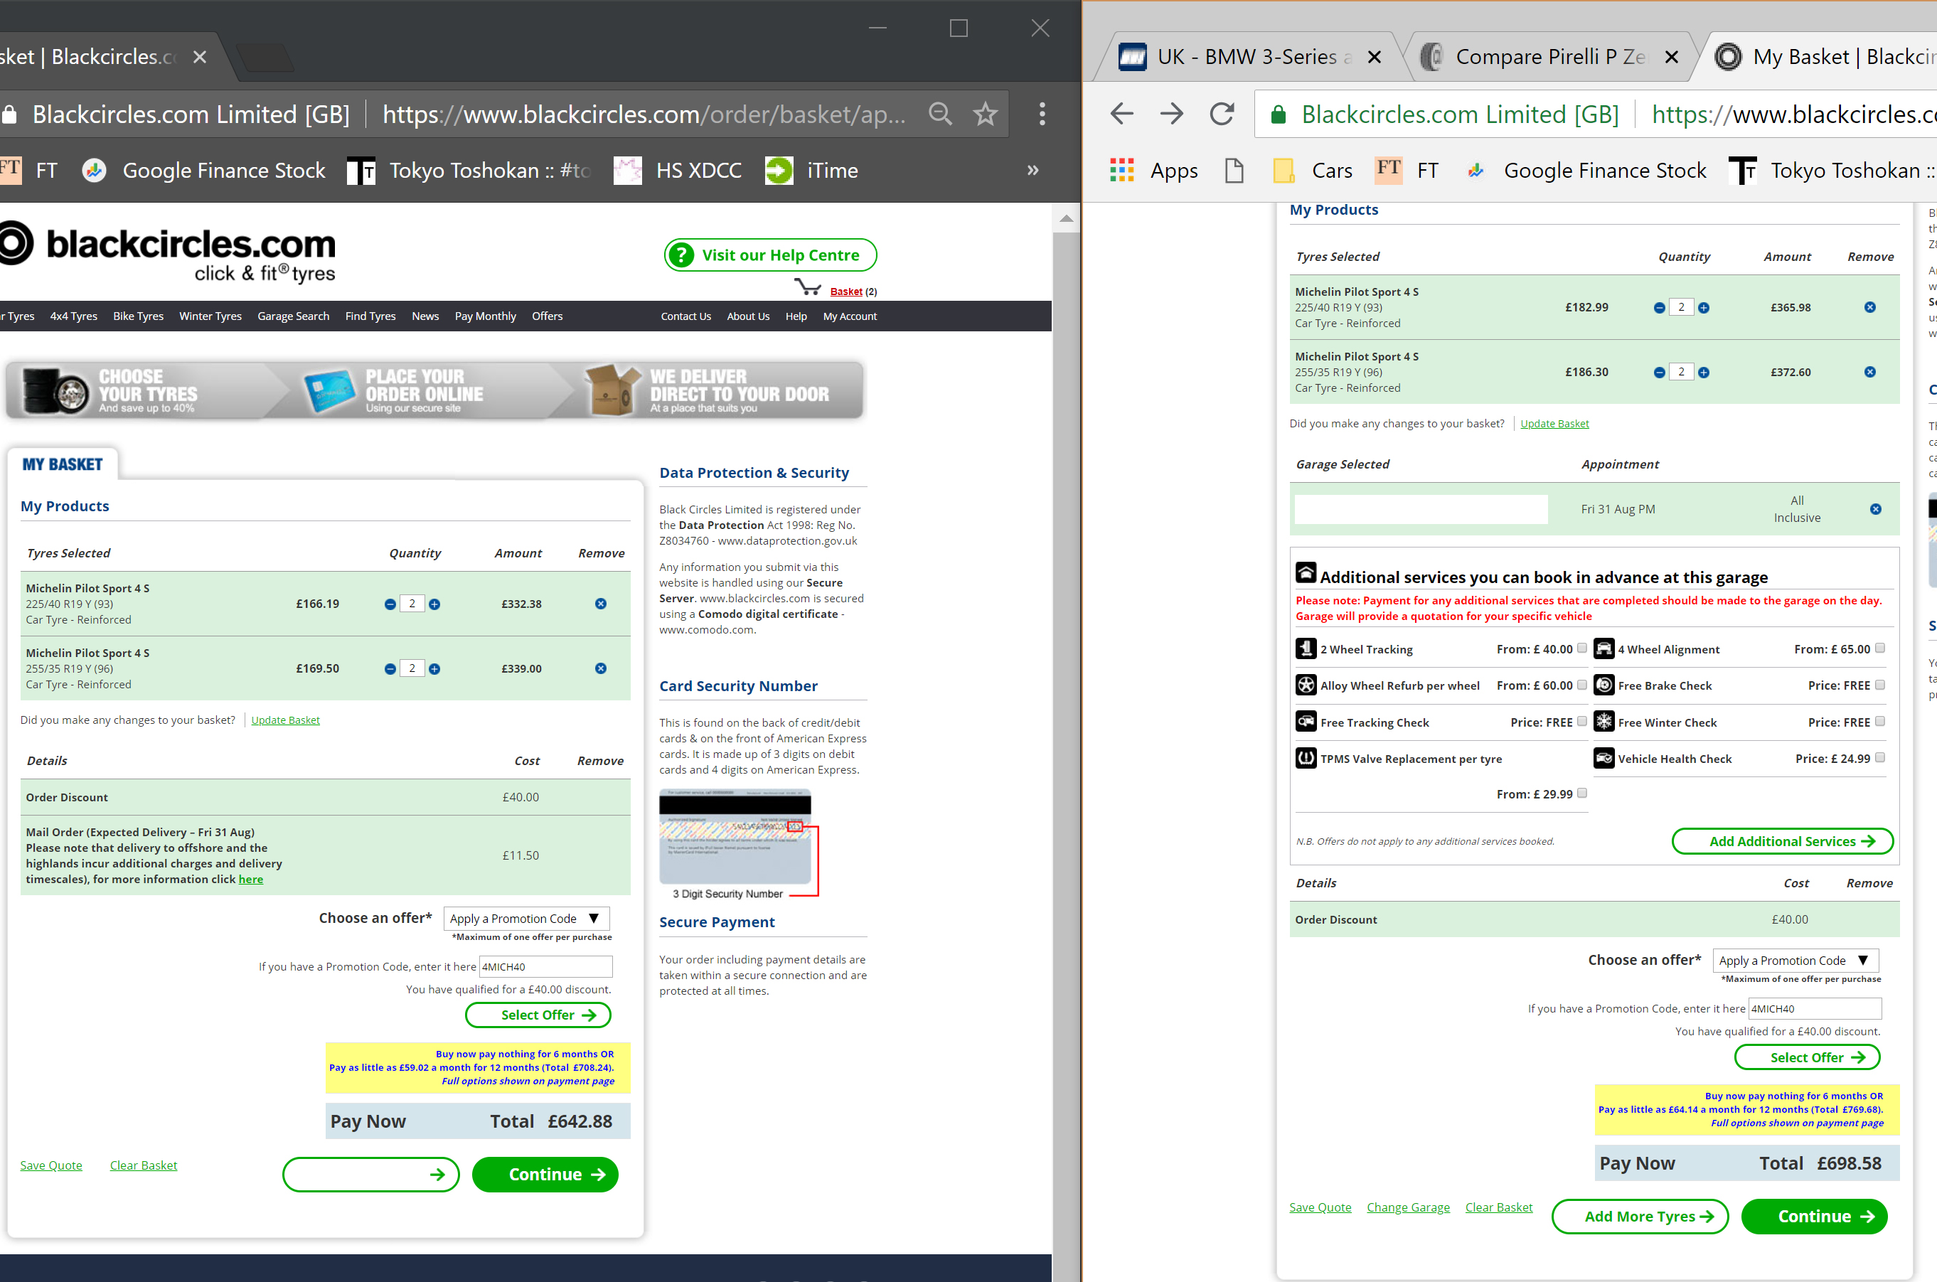Go back in the right browser window
This screenshot has height=1282, width=1937.
[x=1122, y=114]
